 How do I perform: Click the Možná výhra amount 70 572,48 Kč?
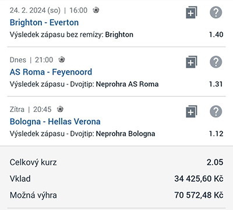tap(199, 195)
